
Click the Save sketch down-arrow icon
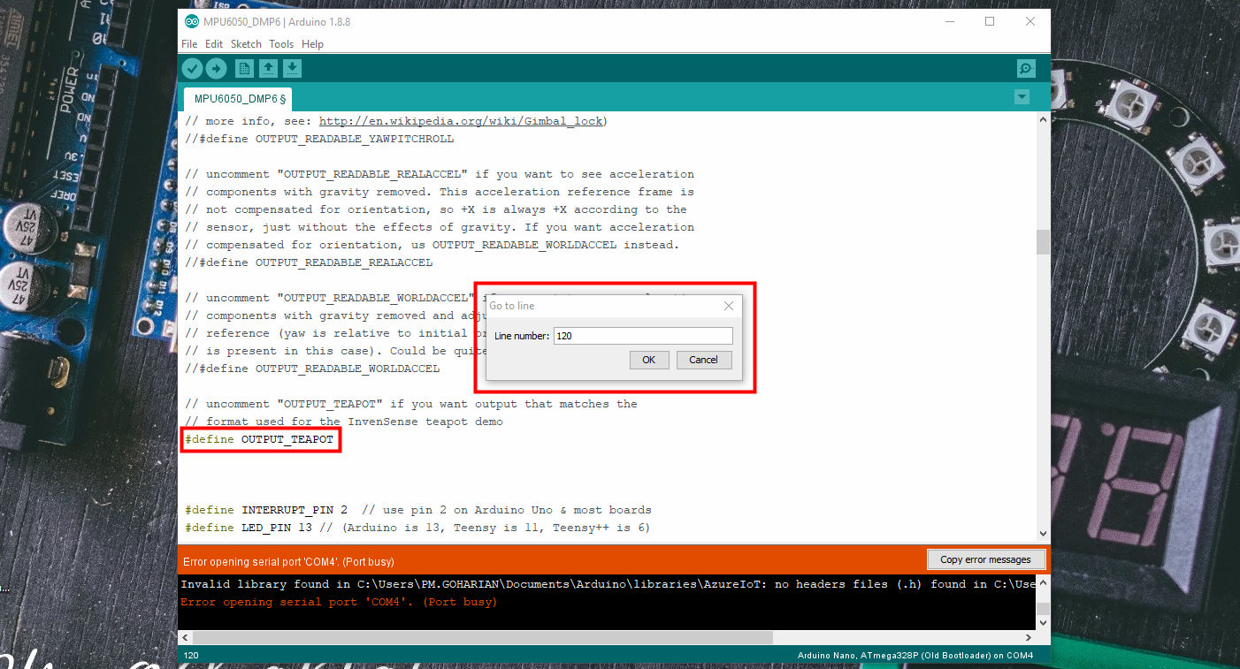tap(292, 69)
